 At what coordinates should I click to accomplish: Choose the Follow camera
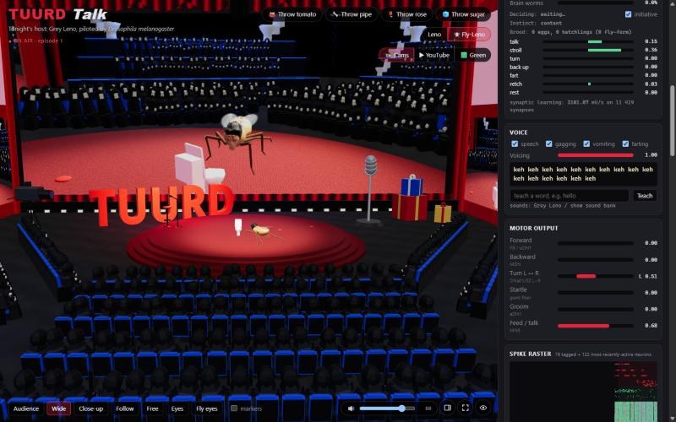124,408
